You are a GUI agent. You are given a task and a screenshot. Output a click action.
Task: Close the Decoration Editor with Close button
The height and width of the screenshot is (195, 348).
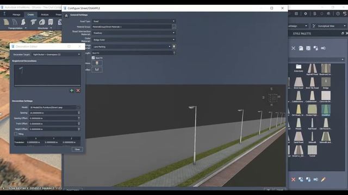[x=77, y=149]
